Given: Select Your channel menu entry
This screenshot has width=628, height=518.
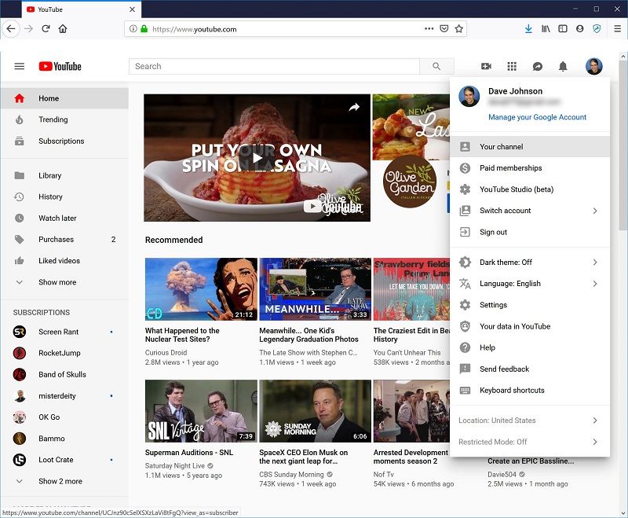Looking at the screenshot, I should (x=530, y=146).
